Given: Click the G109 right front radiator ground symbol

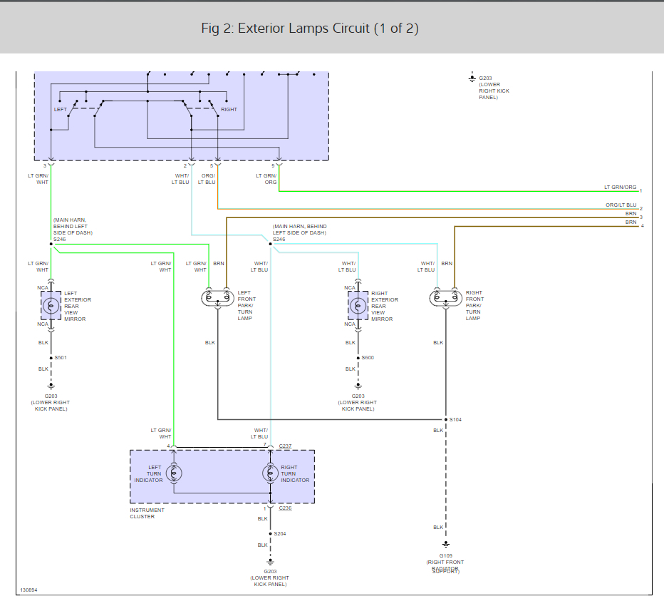Looking at the screenshot, I should tap(446, 543).
